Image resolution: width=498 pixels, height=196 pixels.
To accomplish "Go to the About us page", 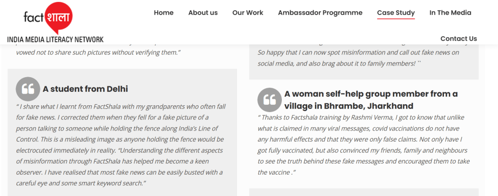I will click(x=203, y=13).
